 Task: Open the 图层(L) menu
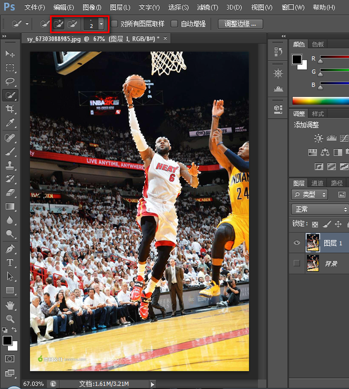(x=120, y=7)
